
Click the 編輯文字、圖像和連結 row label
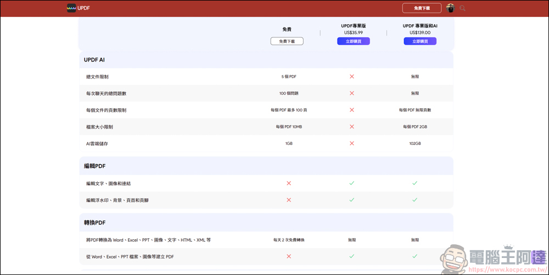[x=109, y=183]
